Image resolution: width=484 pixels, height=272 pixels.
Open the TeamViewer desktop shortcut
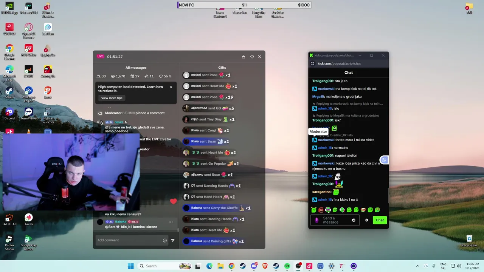coord(29,114)
